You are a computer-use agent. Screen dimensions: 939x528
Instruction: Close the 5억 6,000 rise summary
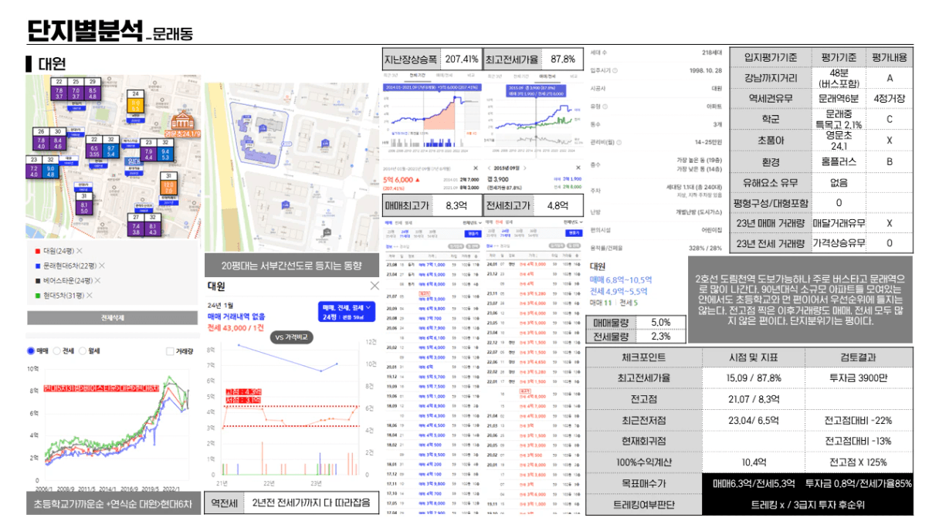pyautogui.click(x=476, y=168)
